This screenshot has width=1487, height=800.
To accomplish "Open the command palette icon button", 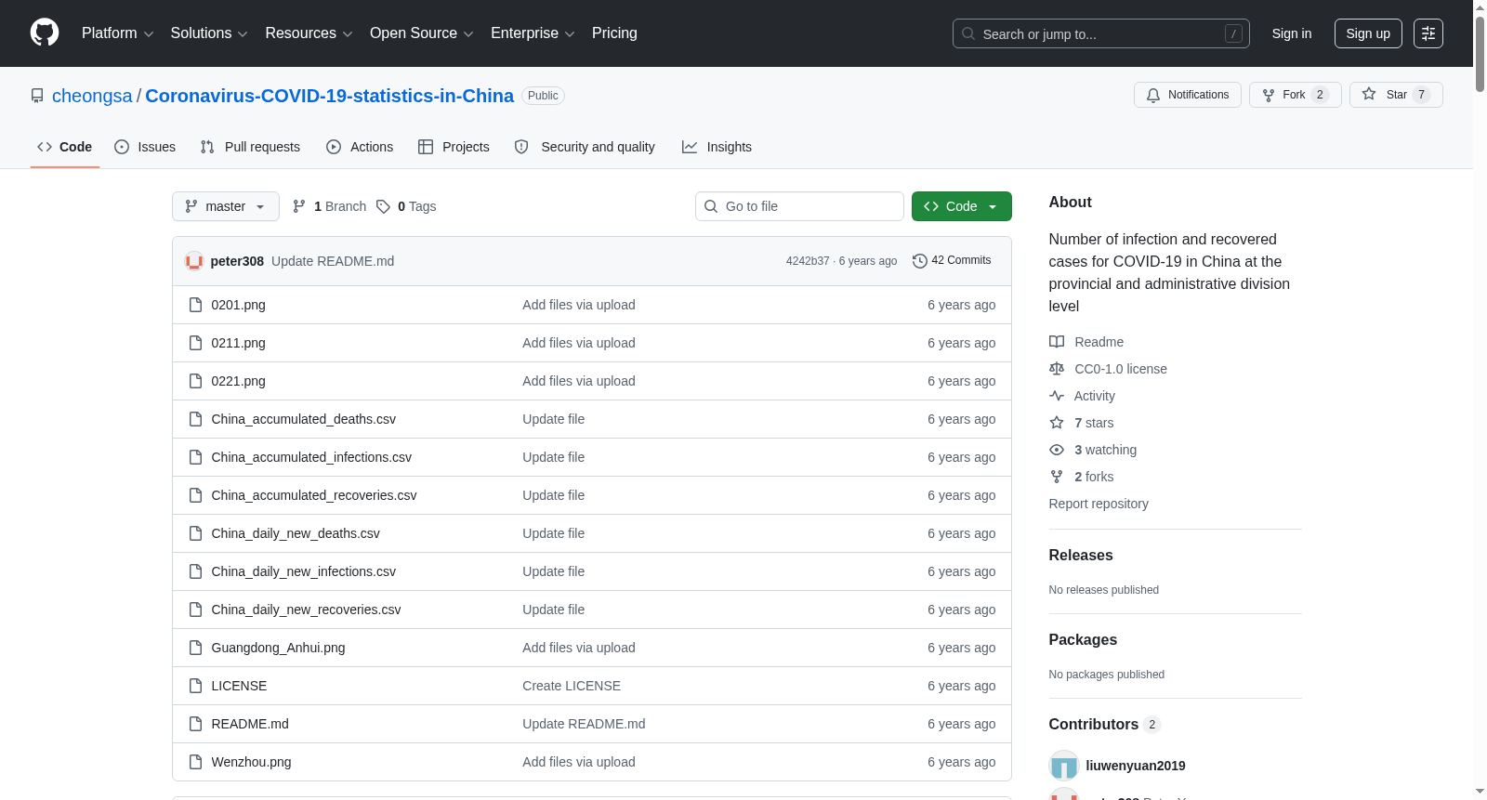I will [x=1428, y=33].
